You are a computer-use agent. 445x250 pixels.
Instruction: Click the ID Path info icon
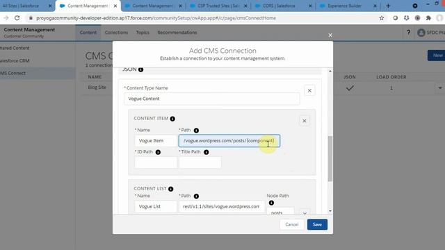pos(158,152)
